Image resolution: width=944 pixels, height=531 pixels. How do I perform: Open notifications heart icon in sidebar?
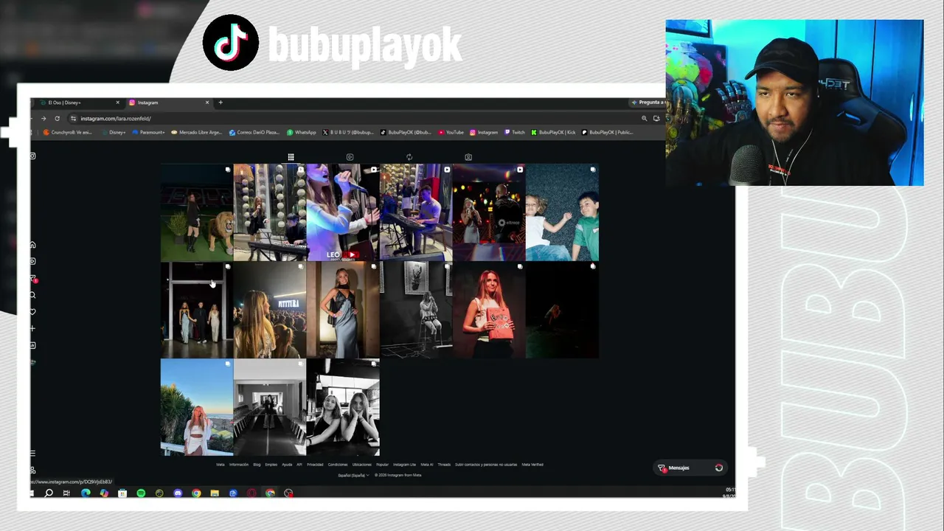[x=32, y=312]
